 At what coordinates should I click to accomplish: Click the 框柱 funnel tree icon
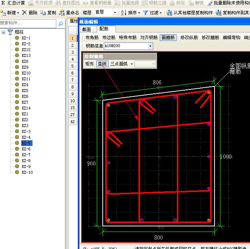pyautogui.click(x=10, y=32)
